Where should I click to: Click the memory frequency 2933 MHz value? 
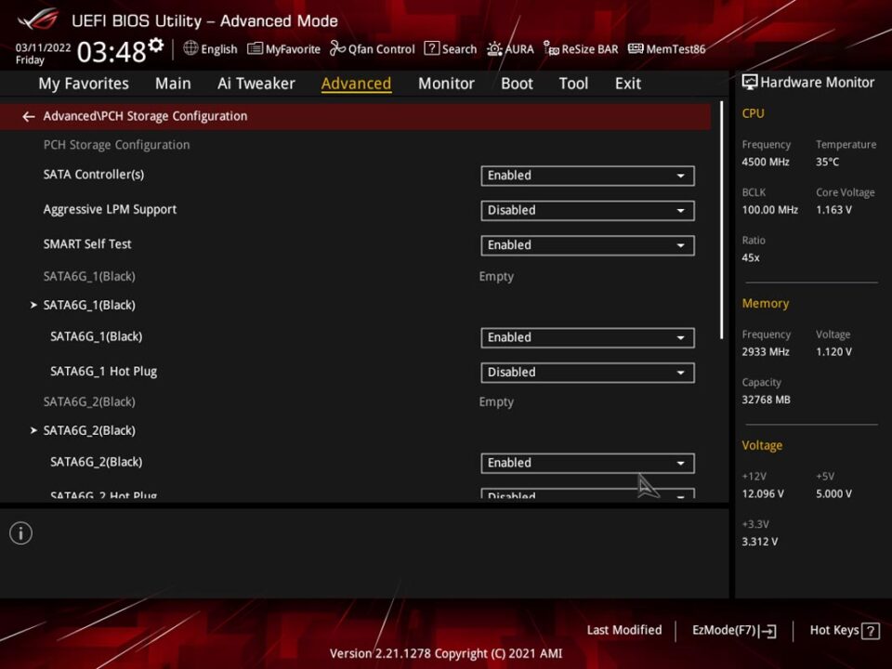point(765,352)
